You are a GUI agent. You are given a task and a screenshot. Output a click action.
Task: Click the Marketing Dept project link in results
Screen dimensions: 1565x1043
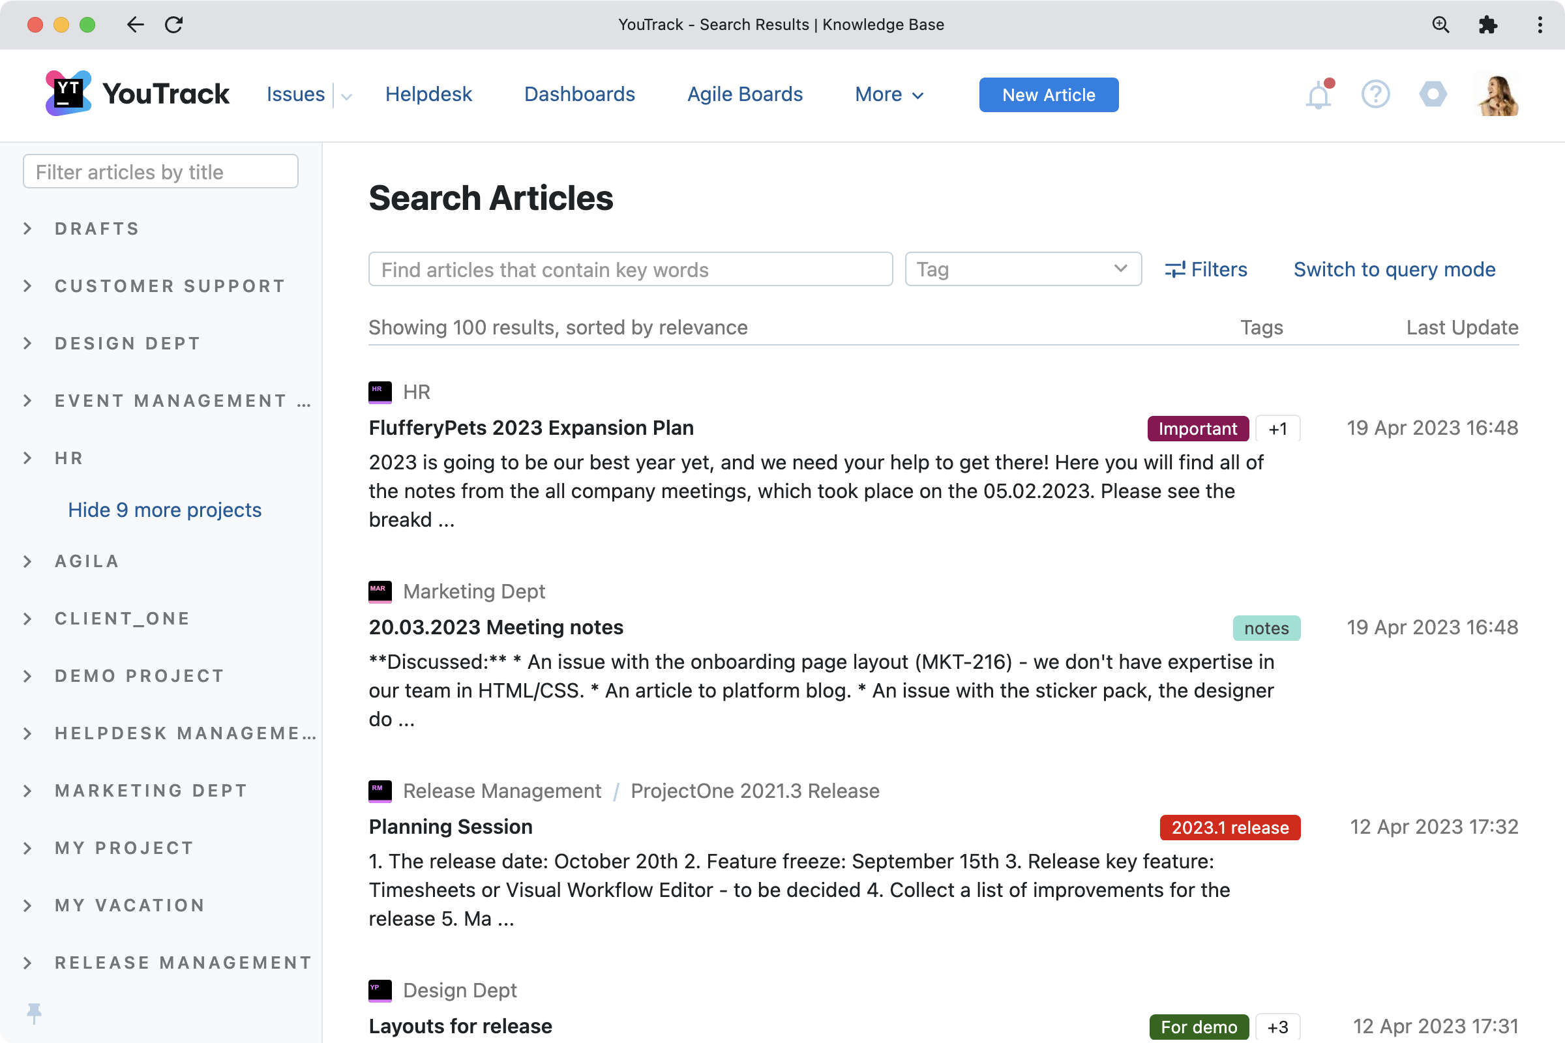click(474, 591)
